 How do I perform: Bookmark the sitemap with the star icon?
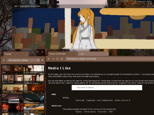pos(38,60)
